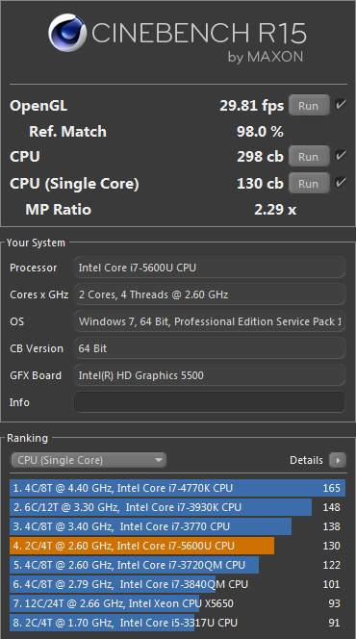Click the OS field showing Windows 7
The height and width of the screenshot is (639, 356).
(210, 321)
